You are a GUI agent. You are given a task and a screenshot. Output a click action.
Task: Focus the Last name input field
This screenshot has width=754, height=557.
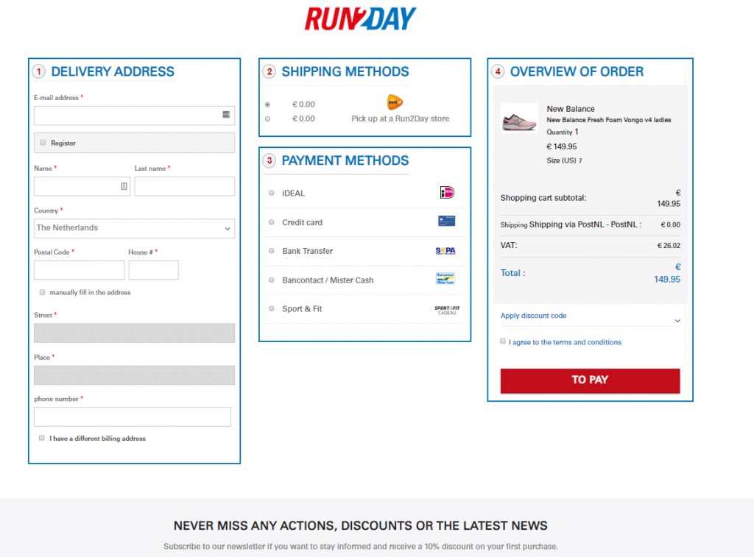185,186
